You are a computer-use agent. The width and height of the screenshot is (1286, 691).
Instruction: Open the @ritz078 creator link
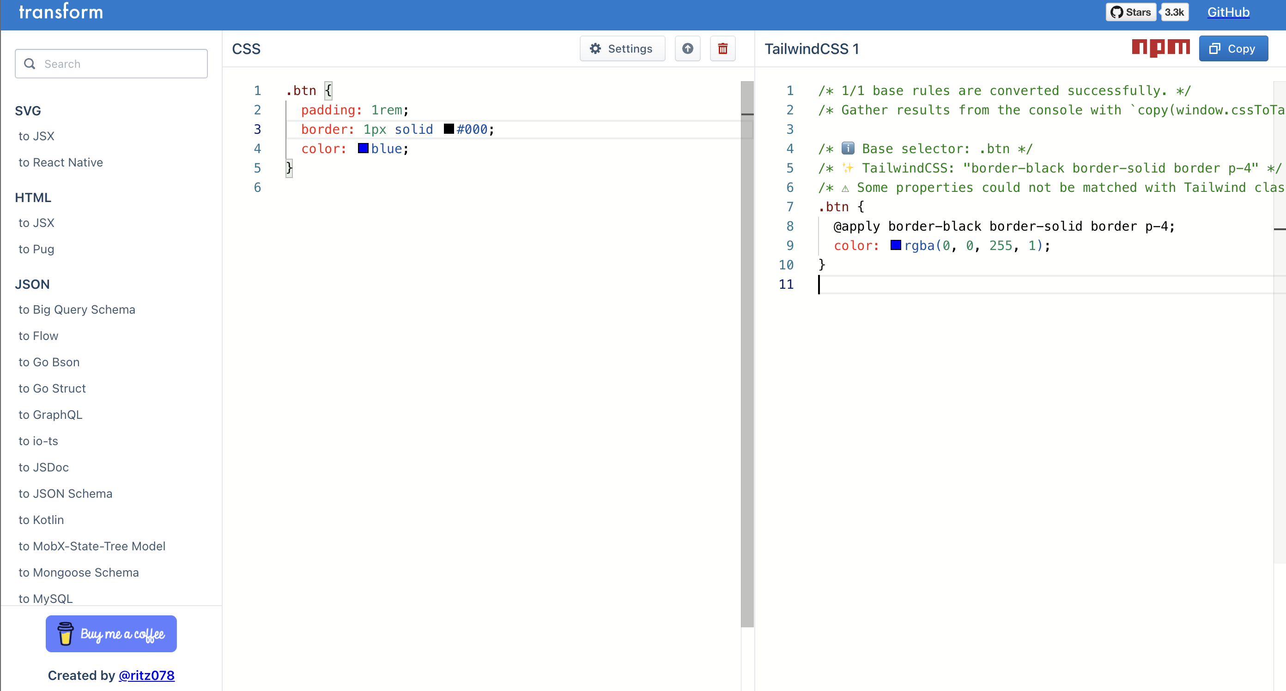[146, 675]
